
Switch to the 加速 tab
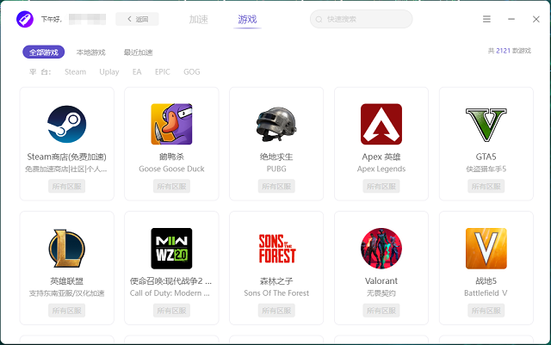[199, 19]
